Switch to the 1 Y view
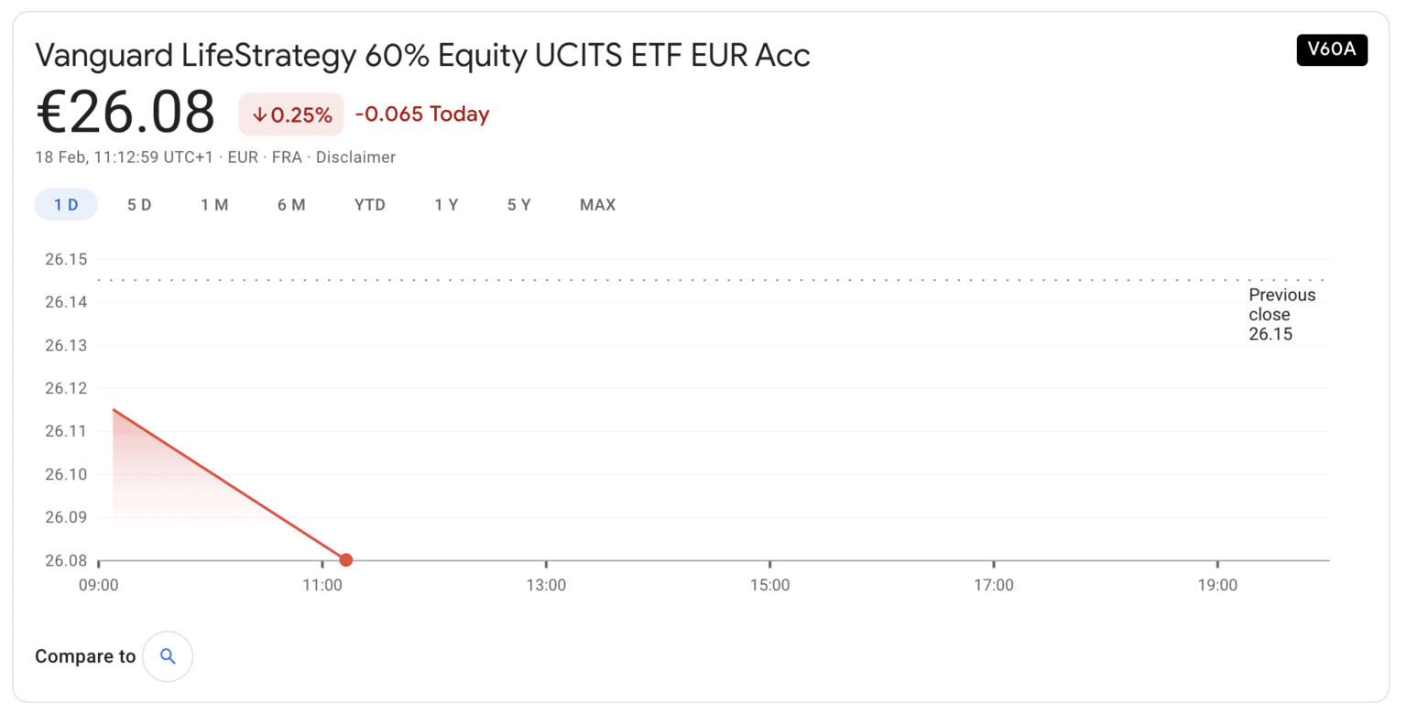 coord(446,204)
